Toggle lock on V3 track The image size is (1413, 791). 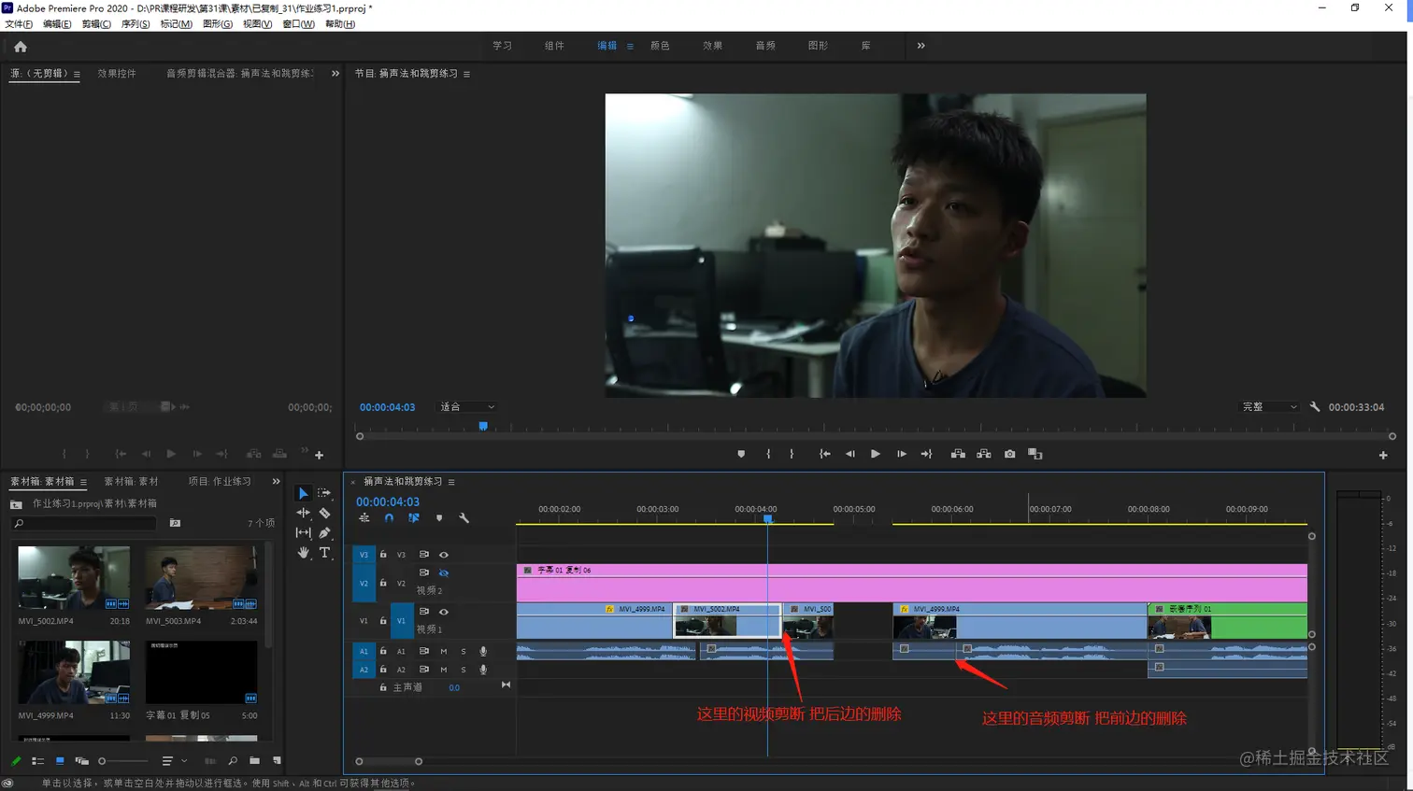click(x=383, y=555)
